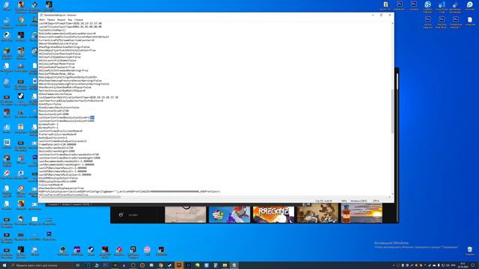Click the bUseVSync=False line
Image resolution: width=479 pixels, height=269 pixels.
pos(50,104)
